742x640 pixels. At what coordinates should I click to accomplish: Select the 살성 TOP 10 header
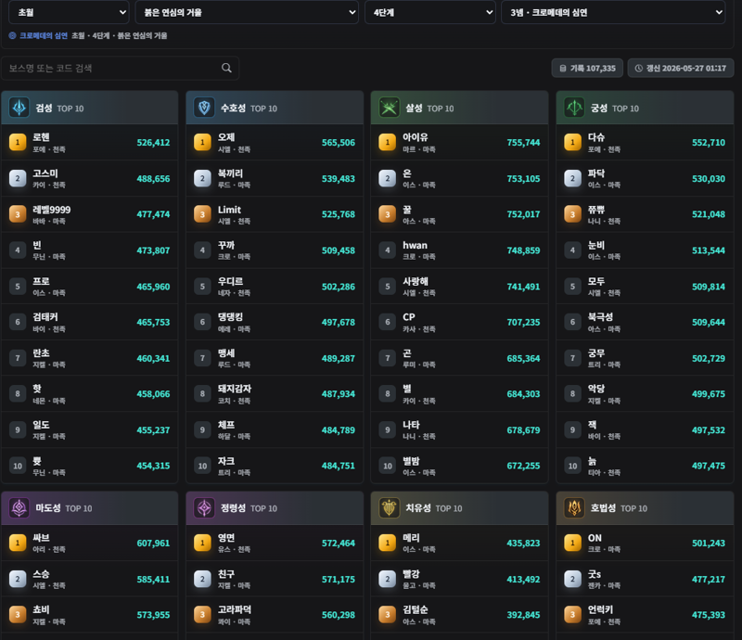pyautogui.click(x=459, y=108)
